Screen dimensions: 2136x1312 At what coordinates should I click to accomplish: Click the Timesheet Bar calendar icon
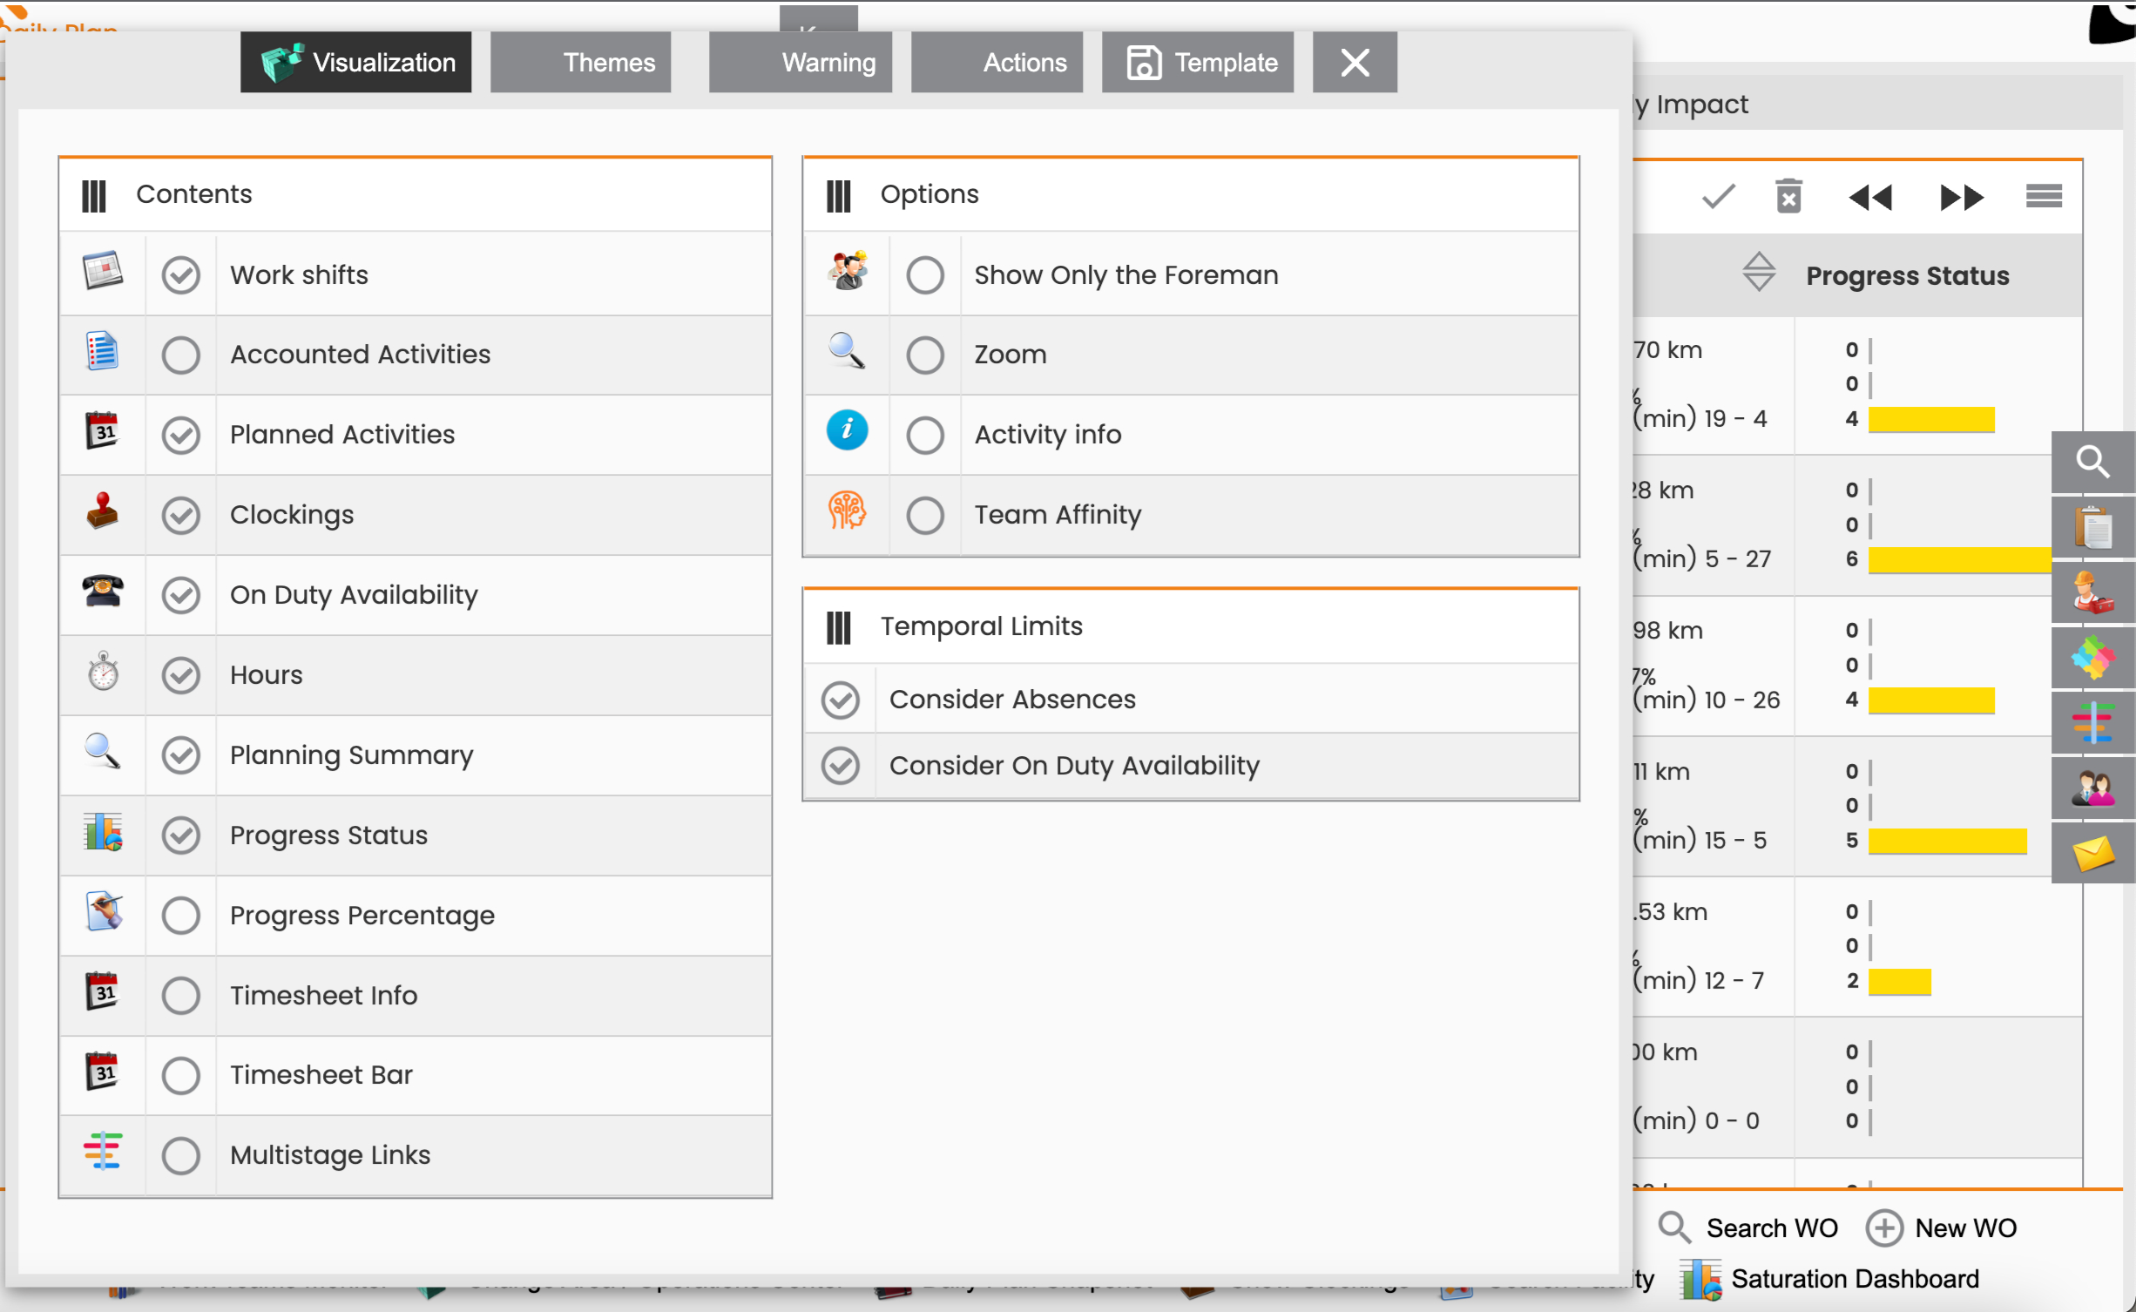point(103,1072)
